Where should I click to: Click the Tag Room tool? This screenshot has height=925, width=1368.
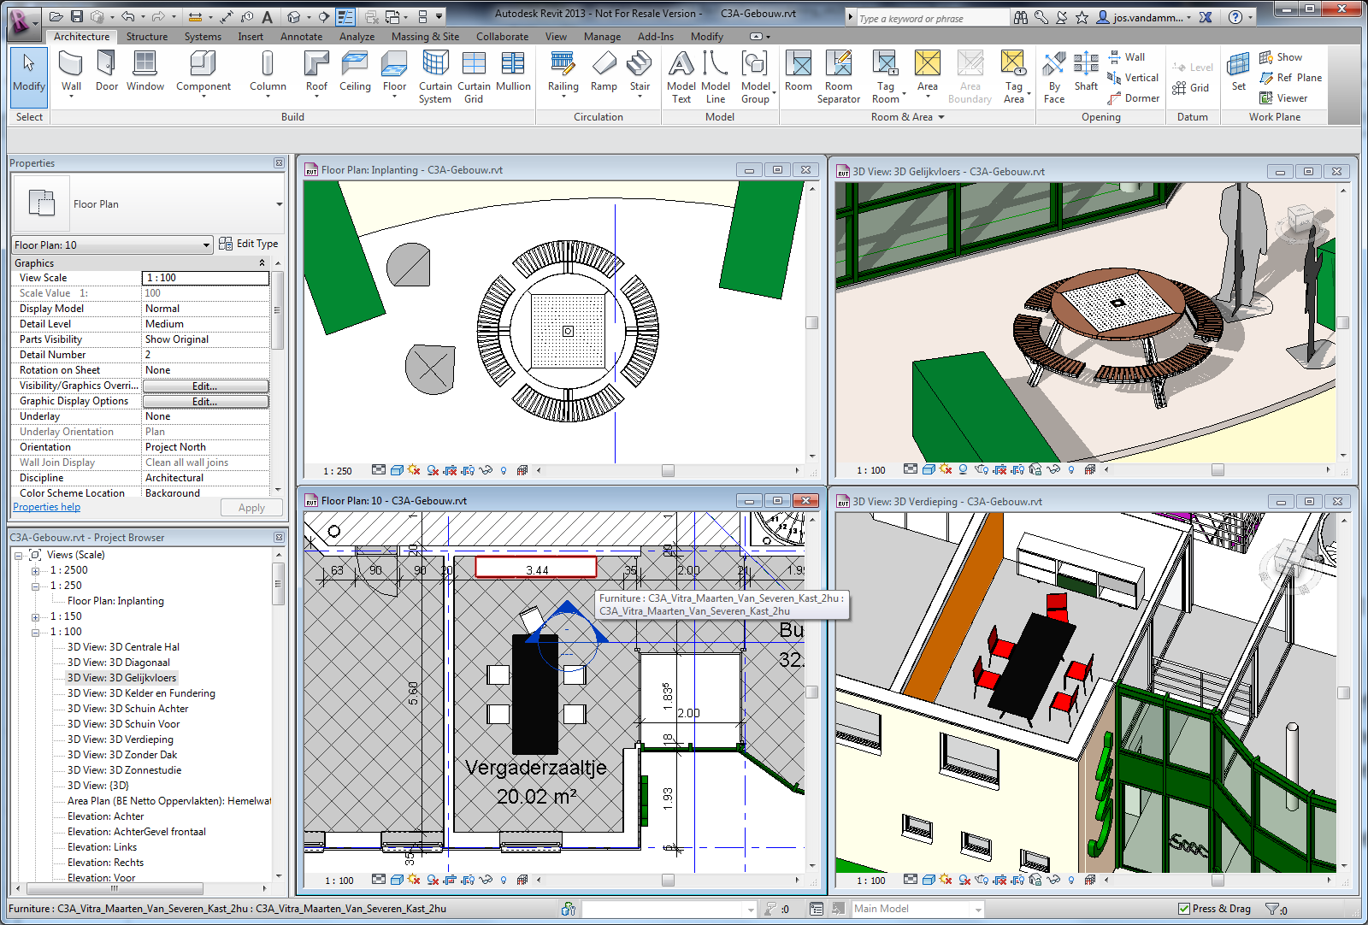(886, 77)
